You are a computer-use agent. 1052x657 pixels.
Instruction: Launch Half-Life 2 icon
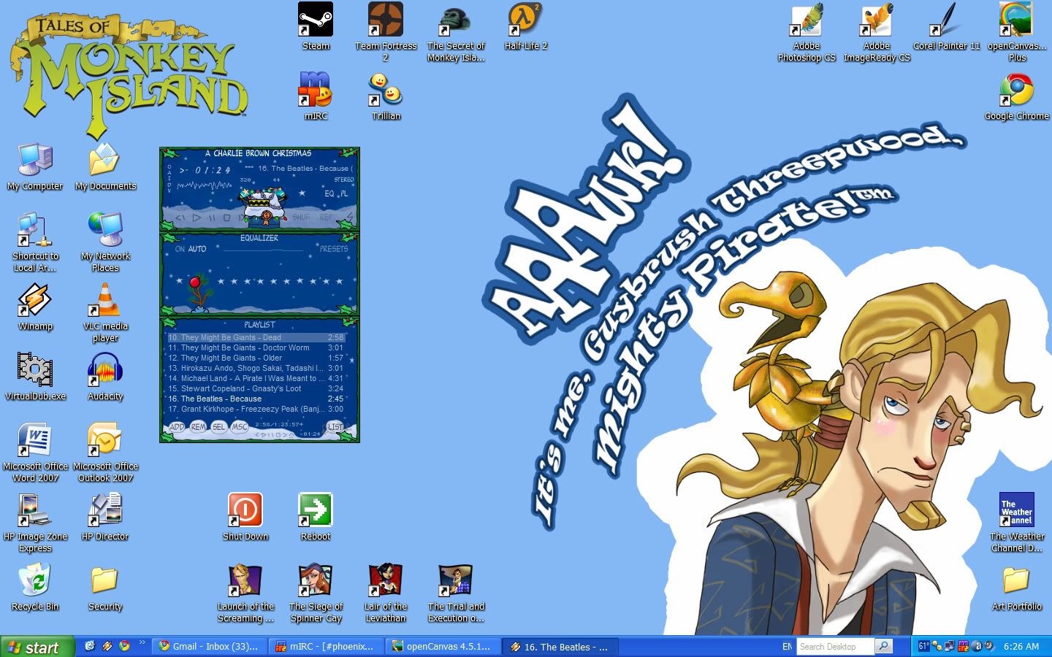(x=526, y=27)
